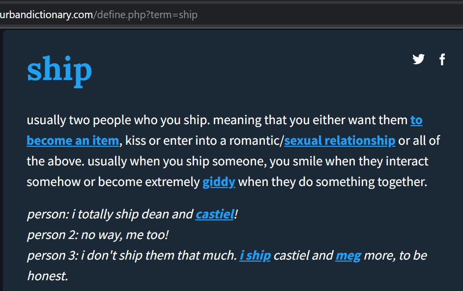463x291 pixels.
Task: Click the "person: i totally ship dean" text
Action: pos(98,214)
